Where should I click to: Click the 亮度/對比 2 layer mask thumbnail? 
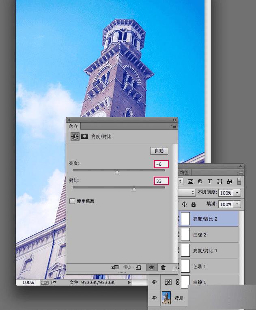185,219
